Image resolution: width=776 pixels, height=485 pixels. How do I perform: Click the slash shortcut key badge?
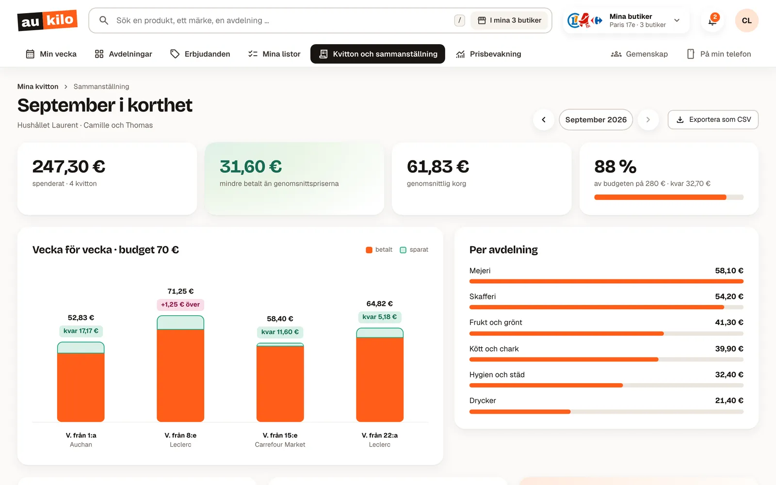tap(459, 20)
